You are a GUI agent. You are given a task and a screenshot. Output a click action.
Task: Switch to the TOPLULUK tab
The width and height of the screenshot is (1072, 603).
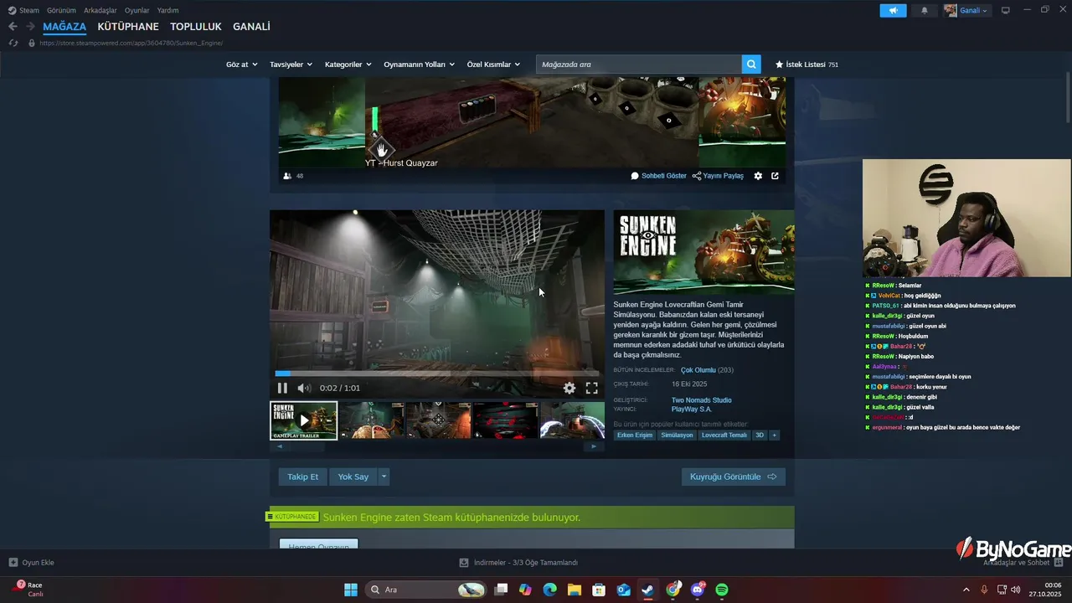coord(196,27)
